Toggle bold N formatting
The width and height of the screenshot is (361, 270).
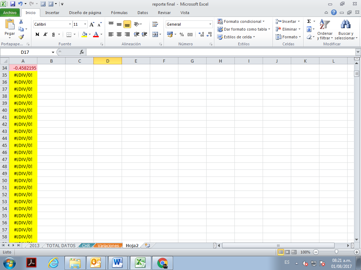point(37,34)
